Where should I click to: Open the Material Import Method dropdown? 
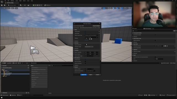pos(90,71)
